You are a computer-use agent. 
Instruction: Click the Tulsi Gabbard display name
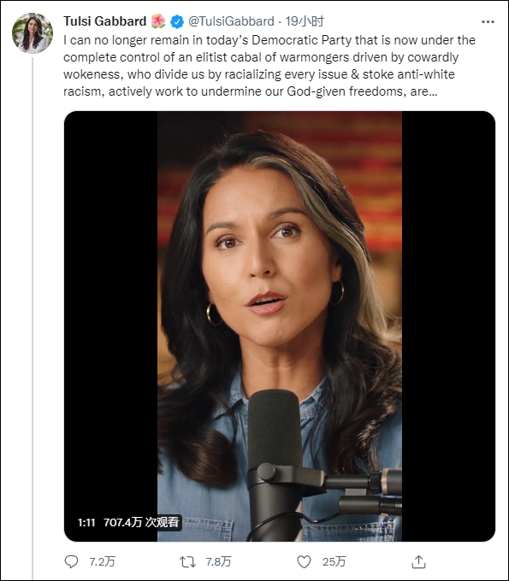click(x=105, y=21)
